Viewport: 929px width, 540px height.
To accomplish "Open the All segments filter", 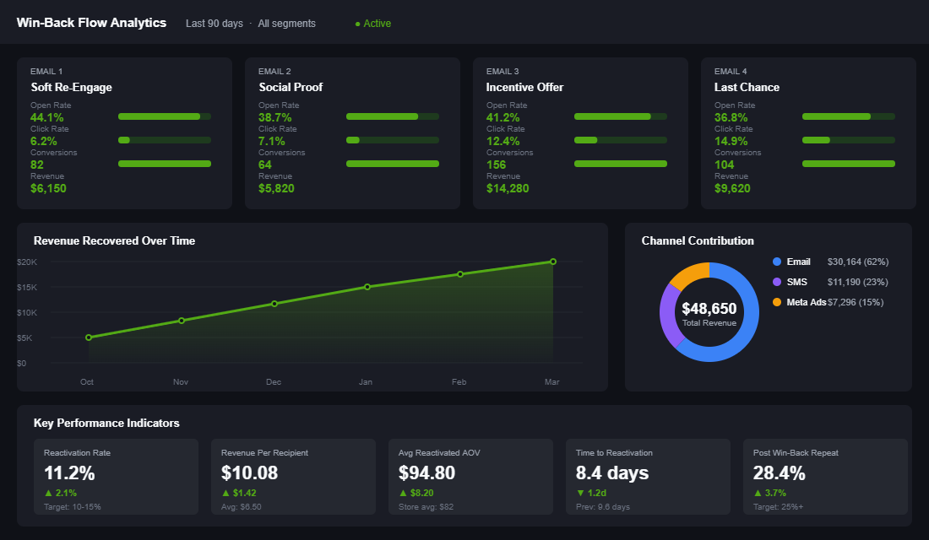I will [x=286, y=23].
